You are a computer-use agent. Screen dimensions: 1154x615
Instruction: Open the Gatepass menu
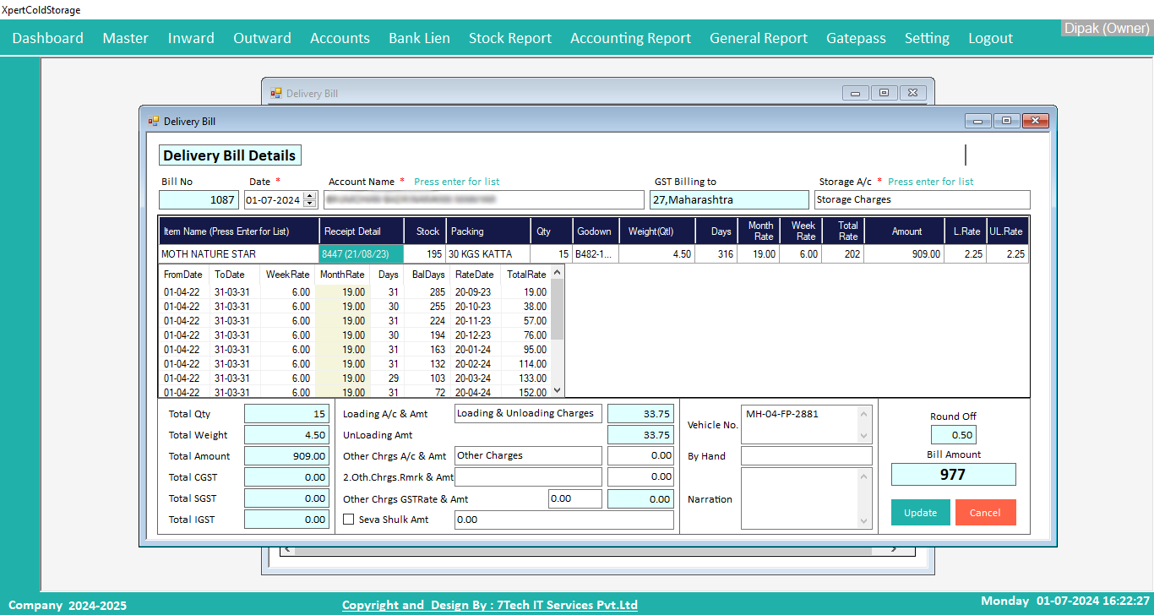pos(856,38)
